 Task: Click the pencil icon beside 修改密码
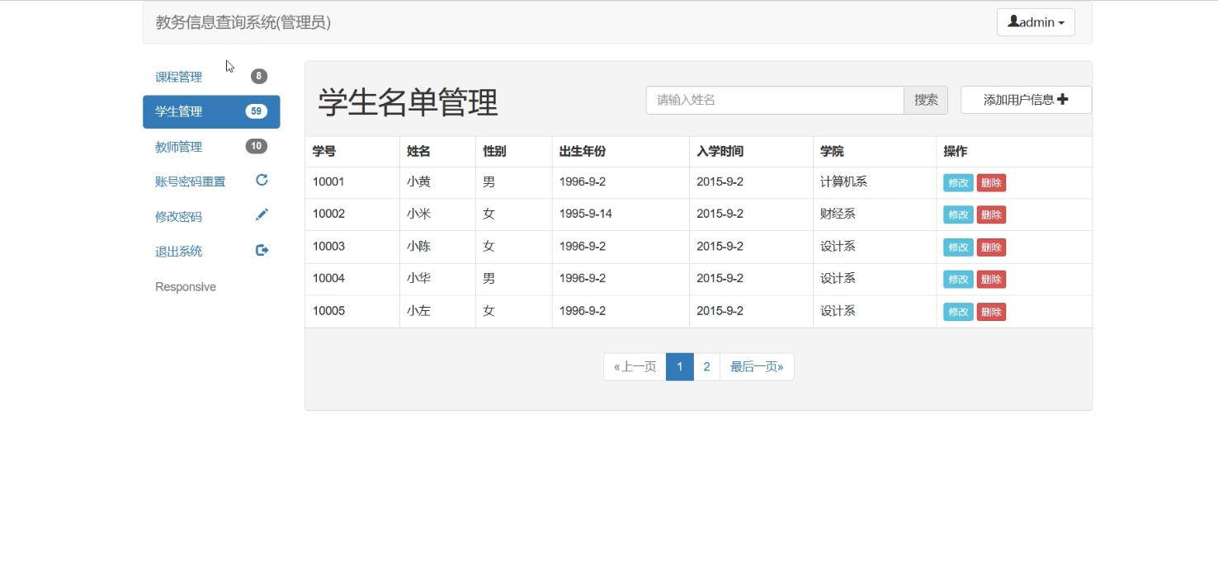pyautogui.click(x=262, y=214)
